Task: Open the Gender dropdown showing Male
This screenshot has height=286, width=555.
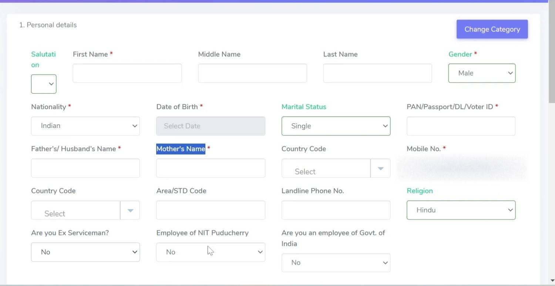Action: click(x=481, y=73)
